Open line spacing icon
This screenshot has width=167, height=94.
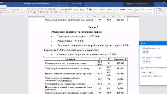tap(48, 12)
